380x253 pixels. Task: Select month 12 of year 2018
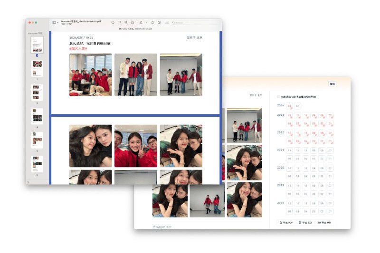289,203
